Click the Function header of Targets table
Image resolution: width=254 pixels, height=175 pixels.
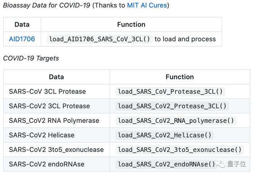point(180,77)
